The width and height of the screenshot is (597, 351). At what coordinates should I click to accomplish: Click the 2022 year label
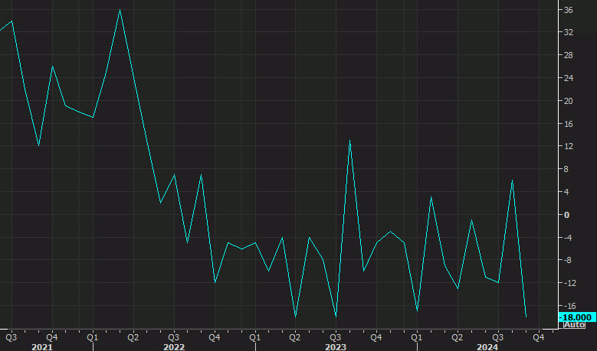point(174,346)
